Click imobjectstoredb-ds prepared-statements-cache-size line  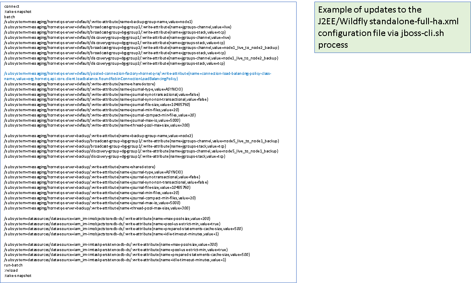[123, 229]
